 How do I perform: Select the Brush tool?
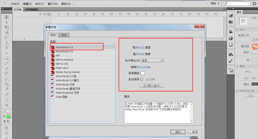[7, 68]
